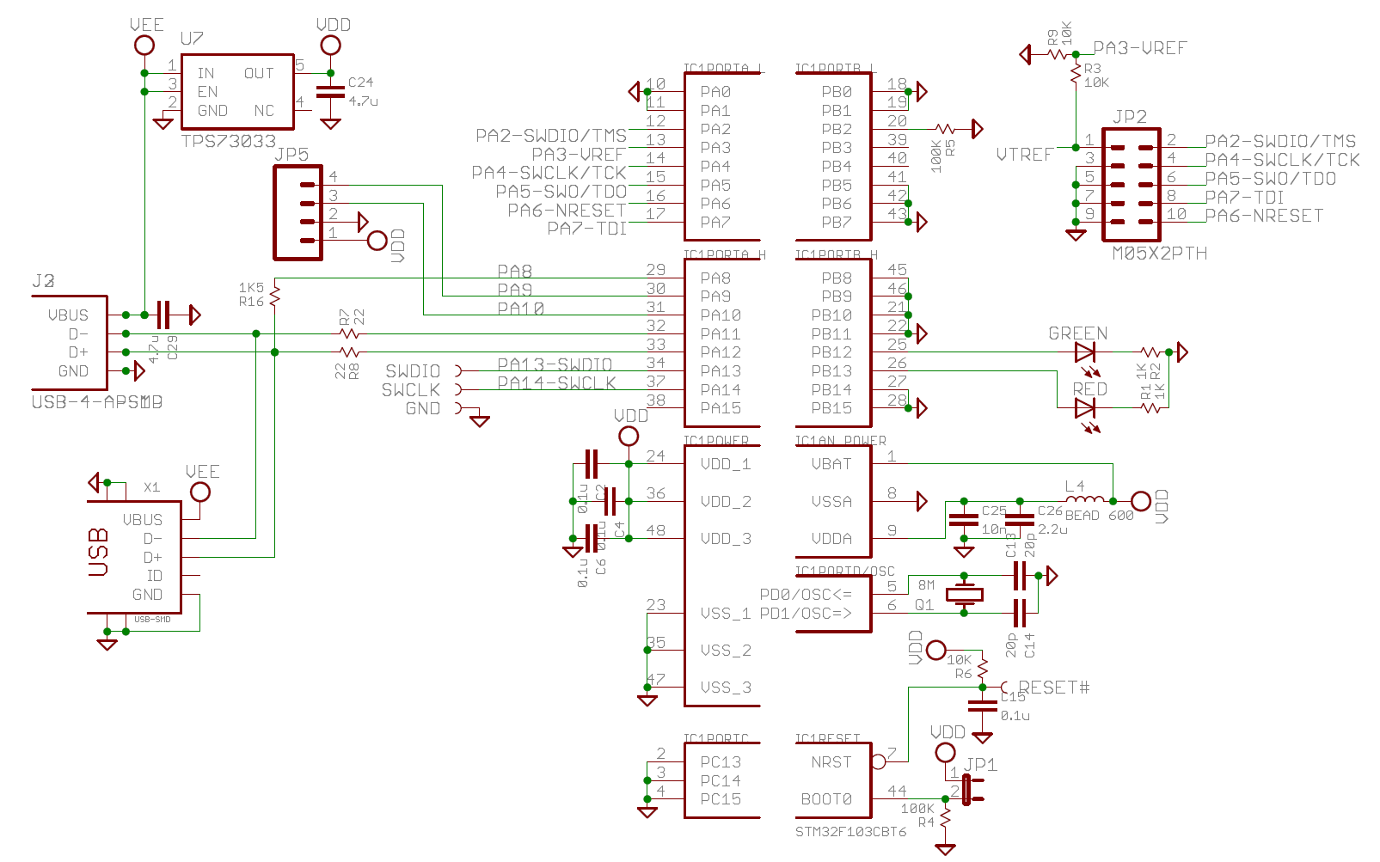Screen dimensions: 1380x862
Task: Click the PC13 pin name
Action: 721,762
